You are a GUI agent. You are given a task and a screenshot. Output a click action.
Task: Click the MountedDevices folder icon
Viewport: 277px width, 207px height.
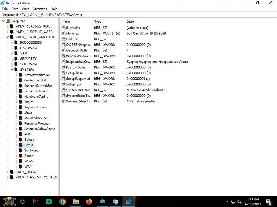point(21,118)
